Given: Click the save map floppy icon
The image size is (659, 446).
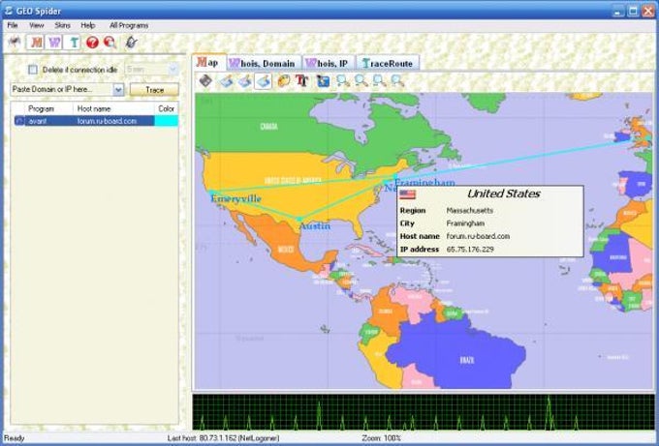Looking at the screenshot, I should pos(205,80).
